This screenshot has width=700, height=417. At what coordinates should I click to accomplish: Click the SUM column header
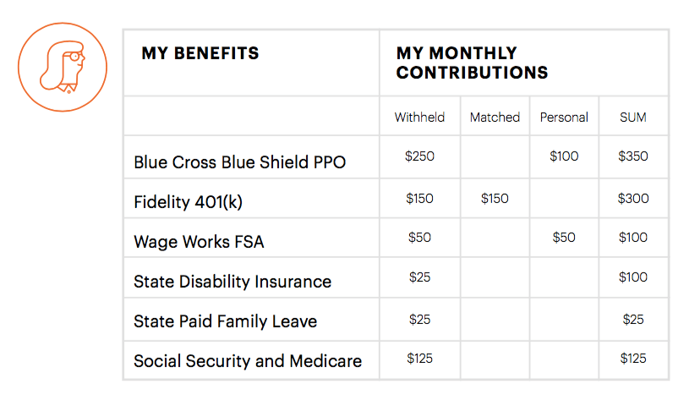633,118
